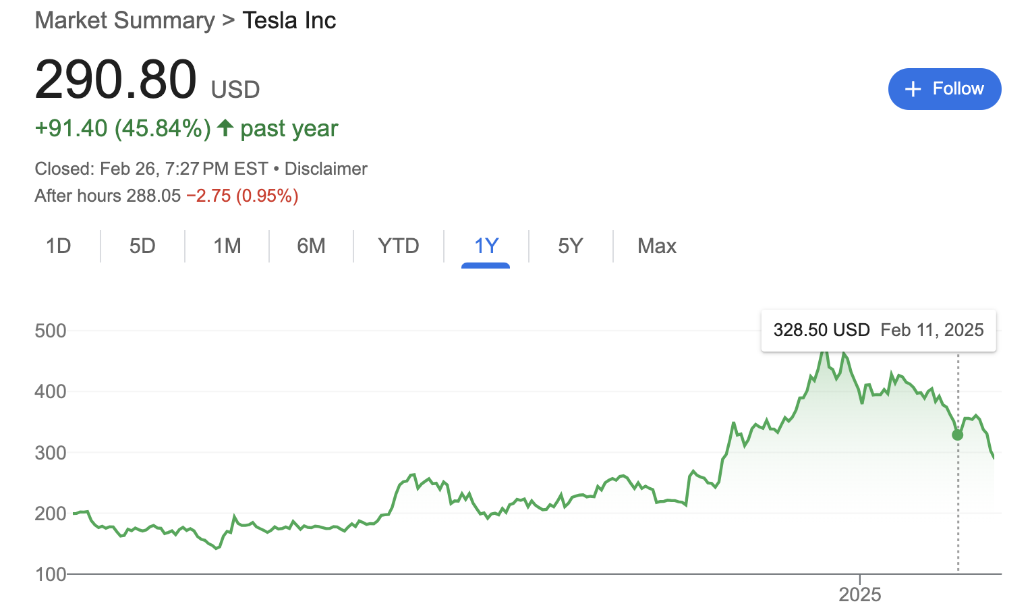Click the Tesla Inc title
The image size is (1032, 610).
289,20
